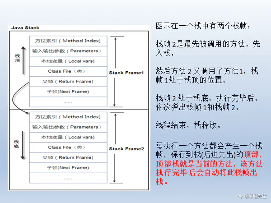
Task: Select the Class File cell in Stack Frame2
Action: (x=68, y=148)
